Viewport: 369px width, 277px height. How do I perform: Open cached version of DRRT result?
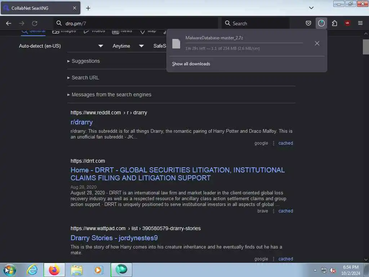click(x=286, y=211)
